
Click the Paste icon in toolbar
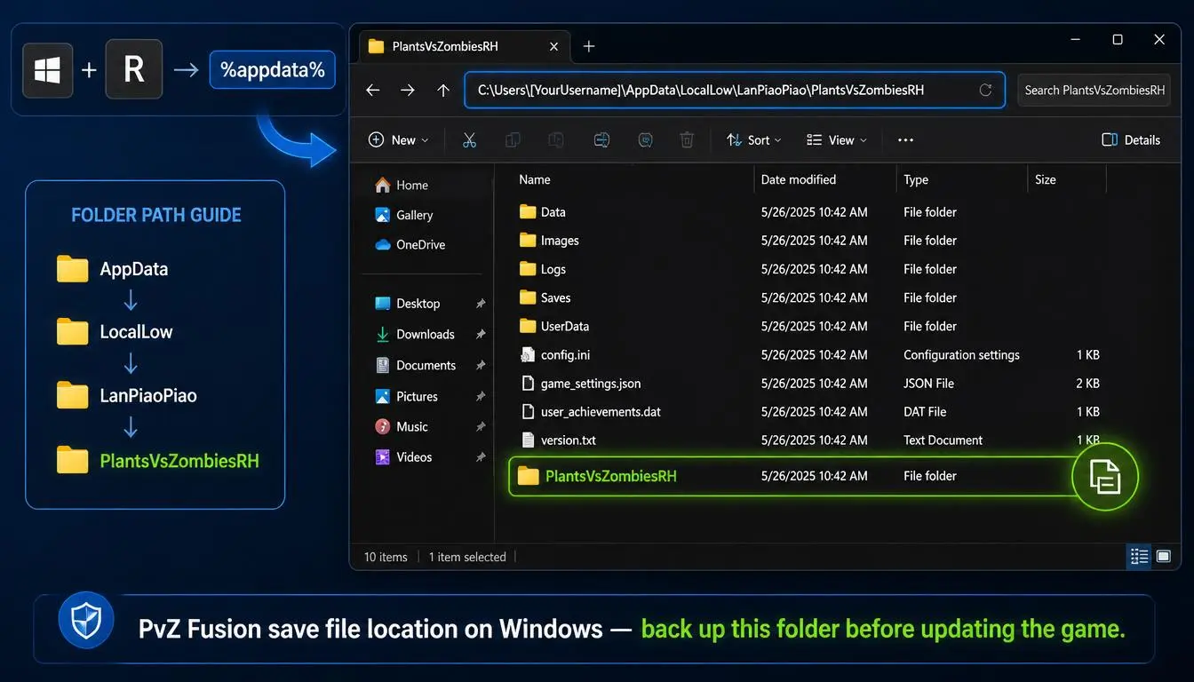[556, 139]
